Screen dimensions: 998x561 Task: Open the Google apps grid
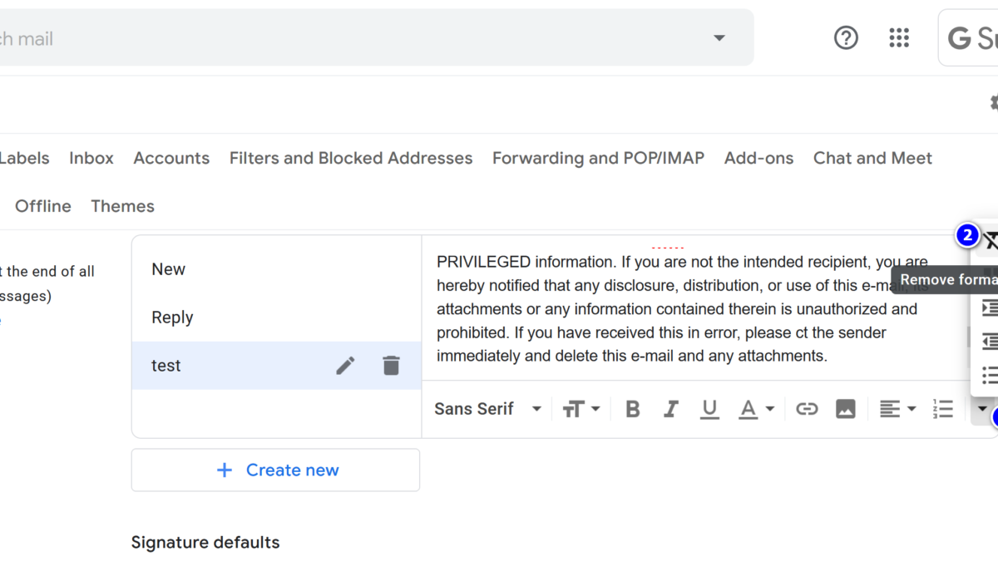point(899,37)
